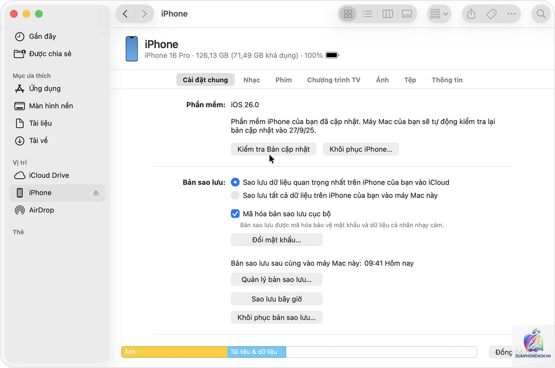555x368 pixels.
Task: Switch to column view
Action: (x=387, y=14)
